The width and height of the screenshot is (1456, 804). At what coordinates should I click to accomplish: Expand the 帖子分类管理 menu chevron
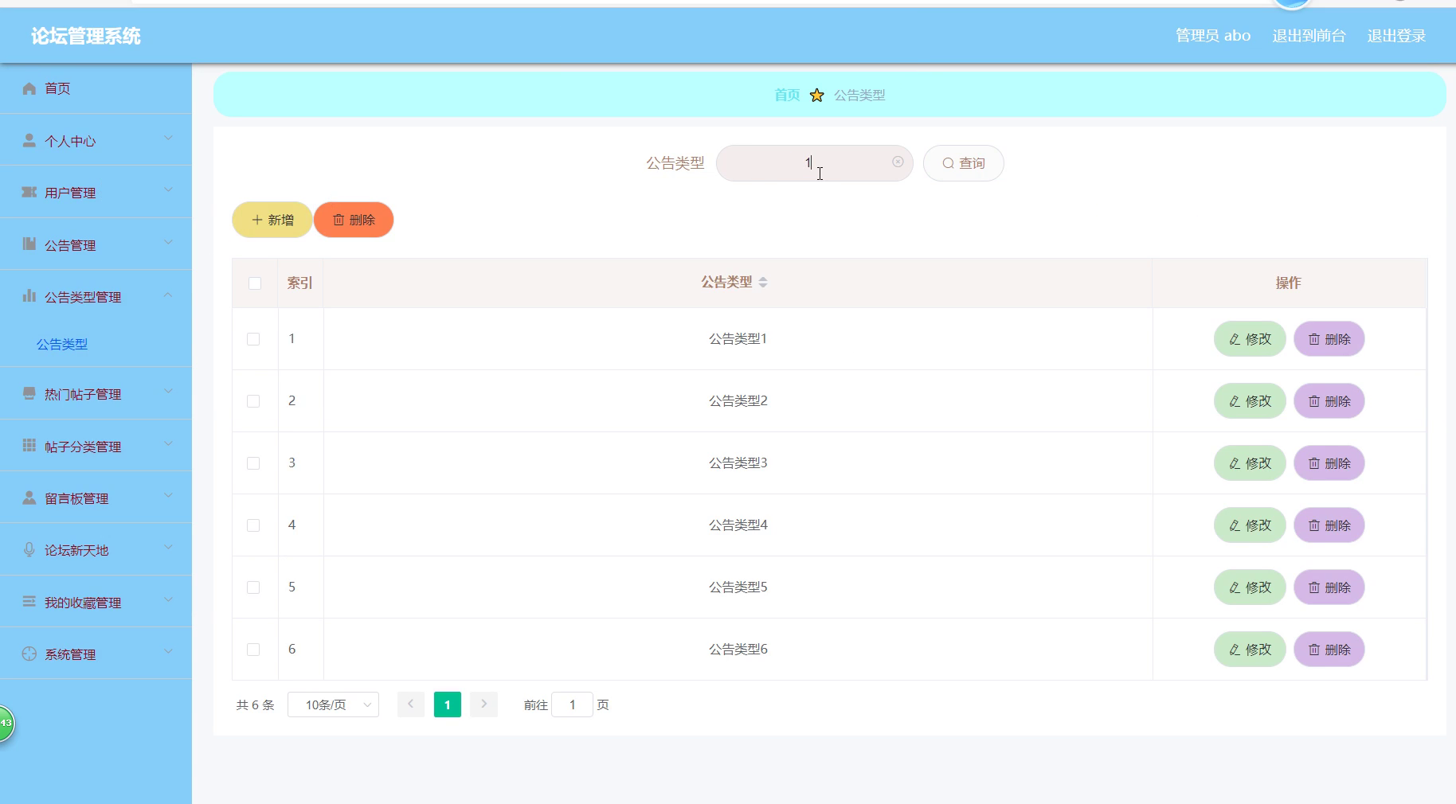(168, 444)
